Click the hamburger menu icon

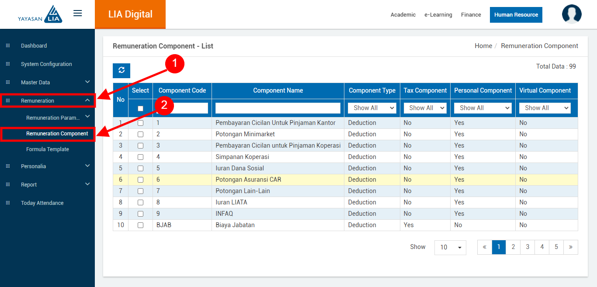(78, 14)
